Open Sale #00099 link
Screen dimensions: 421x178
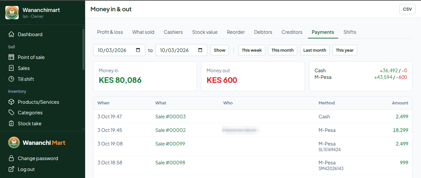point(170,144)
